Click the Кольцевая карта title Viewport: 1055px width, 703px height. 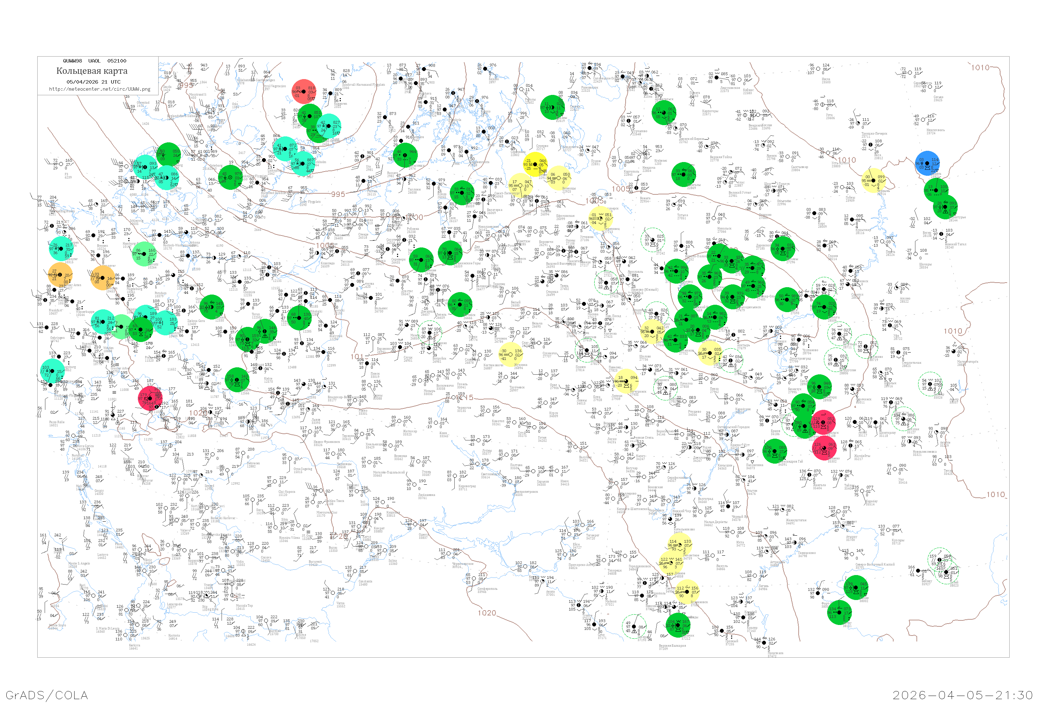point(92,71)
